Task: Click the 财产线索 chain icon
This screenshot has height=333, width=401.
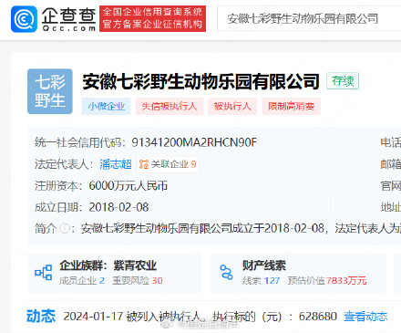Action: tap(226, 272)
